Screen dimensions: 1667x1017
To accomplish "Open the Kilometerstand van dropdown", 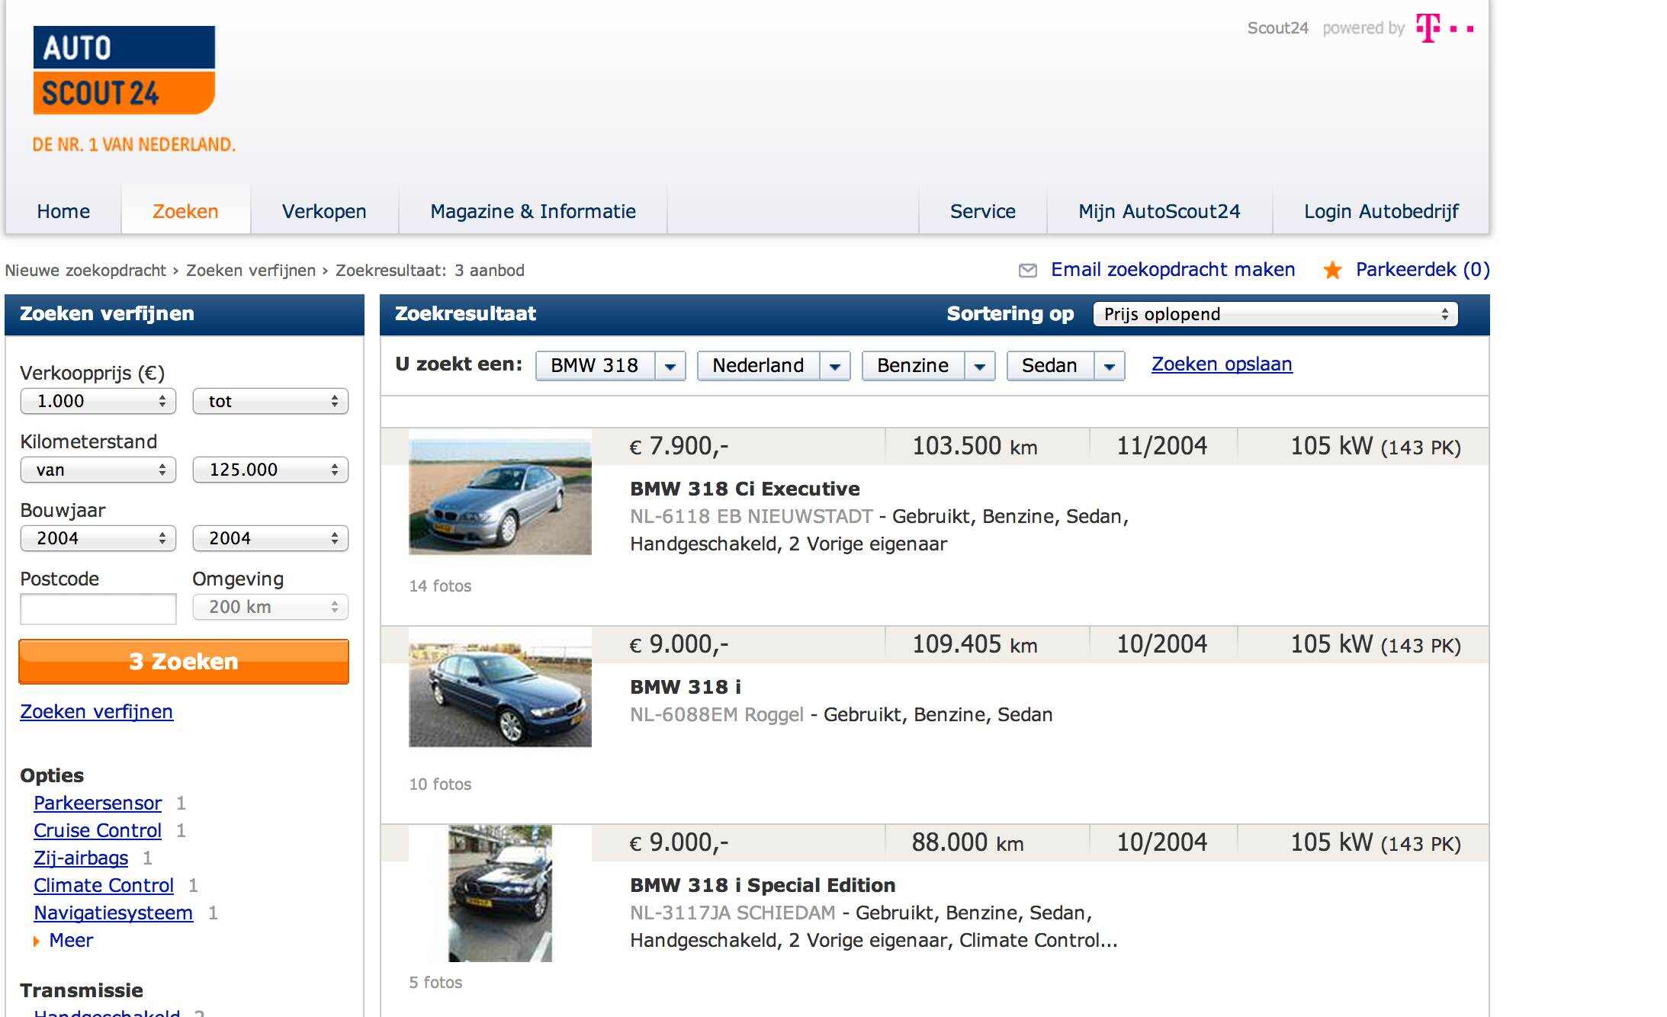I will coord(98,470).
